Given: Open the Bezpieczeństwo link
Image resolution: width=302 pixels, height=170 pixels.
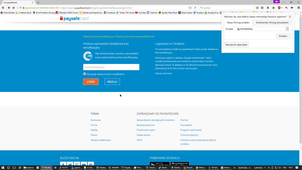Looking at the screenshot, I should (x=146, y=125).
